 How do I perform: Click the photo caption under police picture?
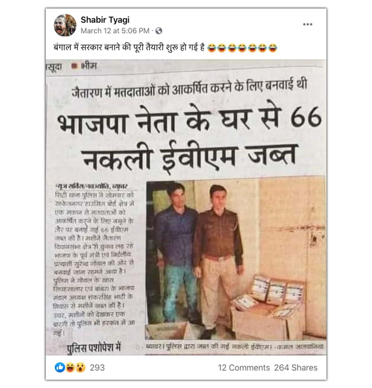[x=235, y=346]
